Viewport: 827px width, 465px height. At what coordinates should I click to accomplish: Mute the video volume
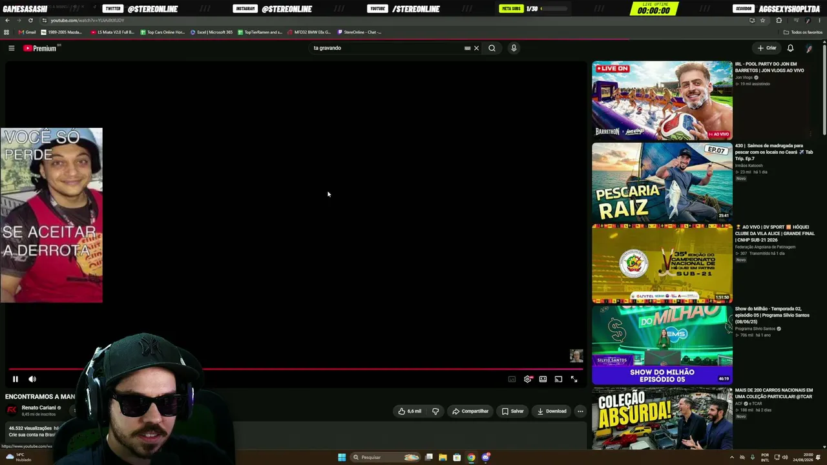(32, 379)
